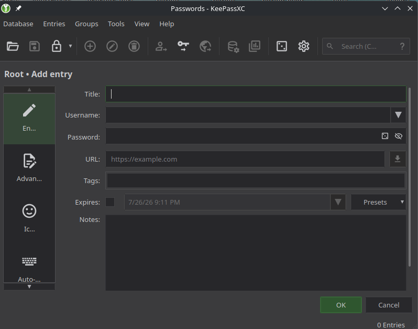
Task: Enable the Expires checkbox
Action: (x=110, y=202)
